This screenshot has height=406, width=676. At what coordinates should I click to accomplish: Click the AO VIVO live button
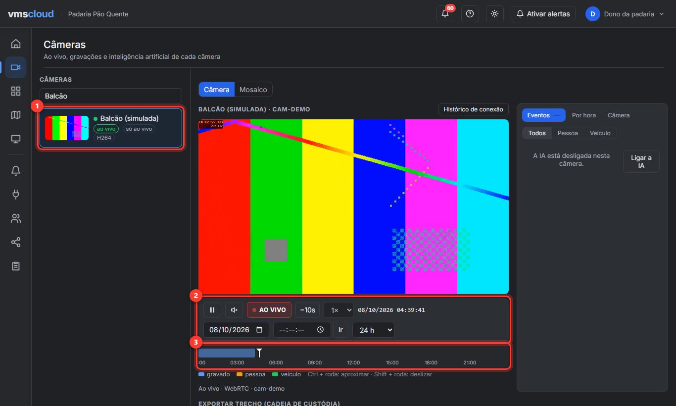click(x=269, y=310)
